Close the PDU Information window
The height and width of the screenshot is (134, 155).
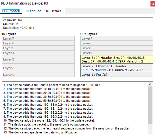click(153, 4)
